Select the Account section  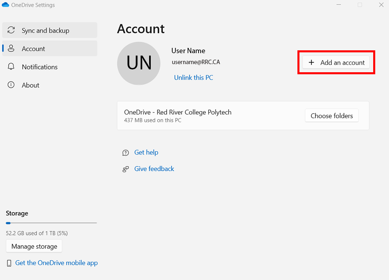pos(49,48)
